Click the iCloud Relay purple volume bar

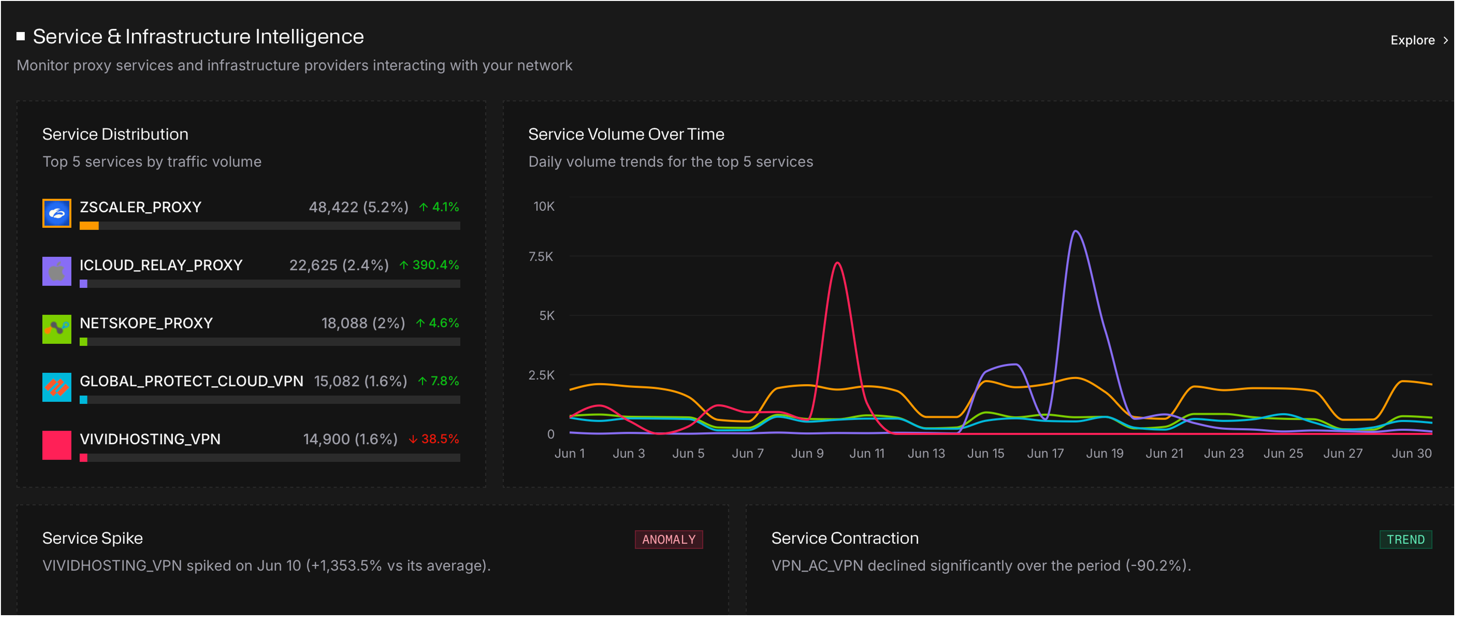tap(83, 284)
